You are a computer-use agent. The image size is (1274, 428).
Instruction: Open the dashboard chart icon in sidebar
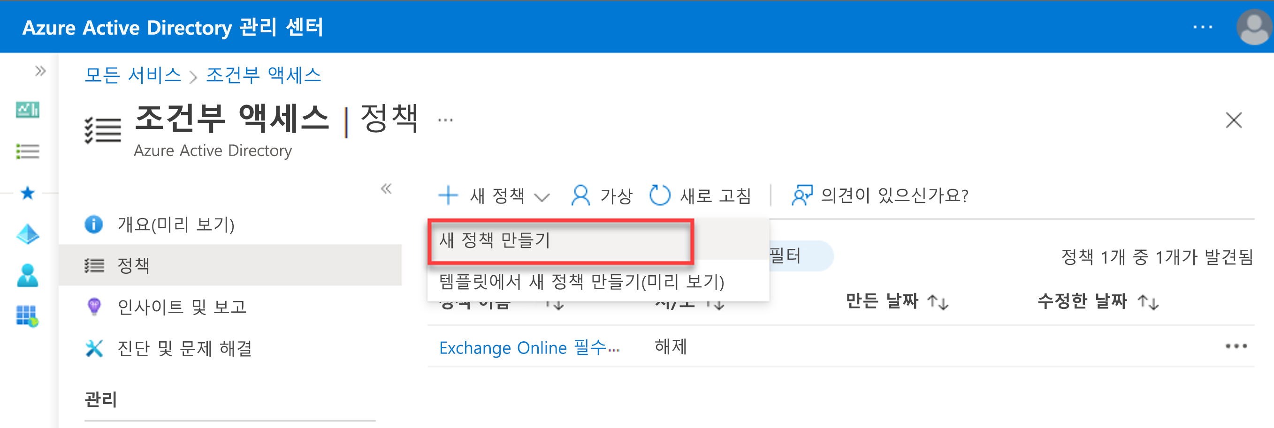tap(28, 110)
